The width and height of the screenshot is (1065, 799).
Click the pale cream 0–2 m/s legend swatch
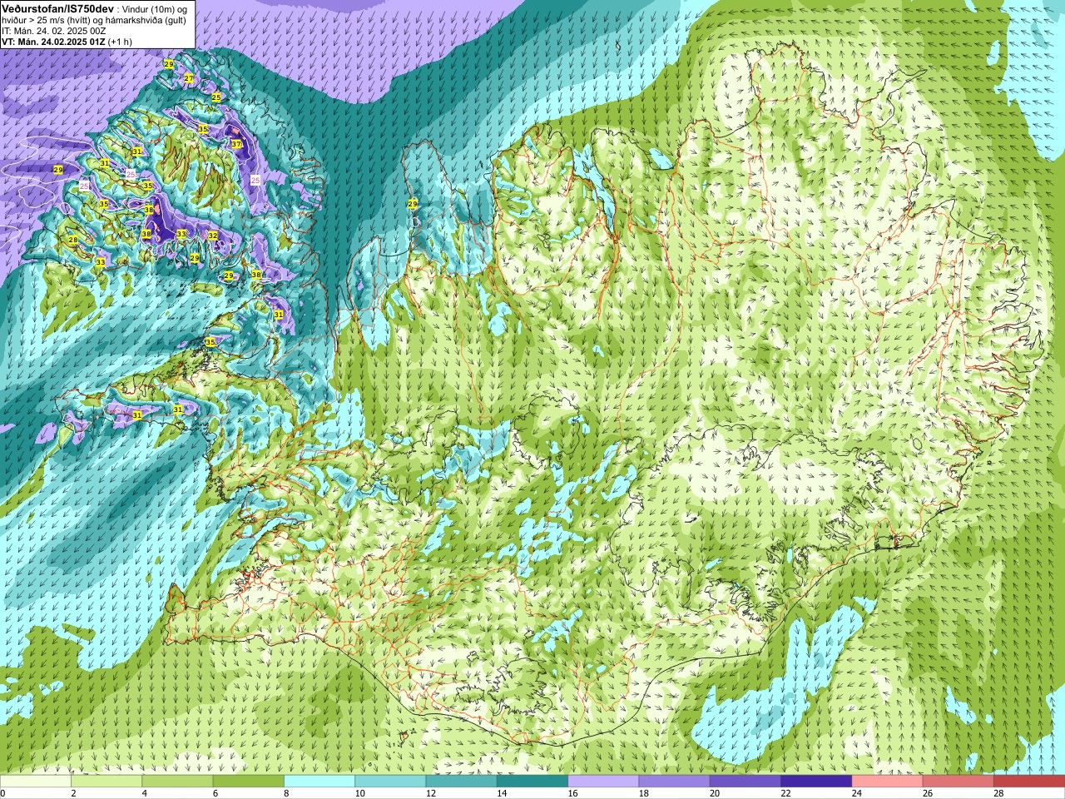(36, 782)
